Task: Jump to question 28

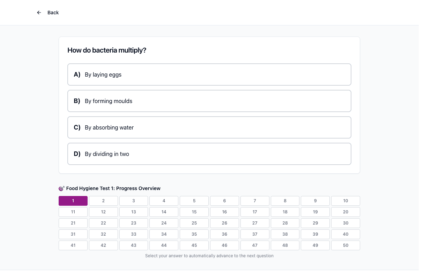Action: [285, 223]
